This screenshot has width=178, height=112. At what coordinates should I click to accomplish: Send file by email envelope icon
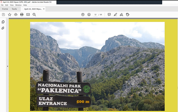point(28,14)
